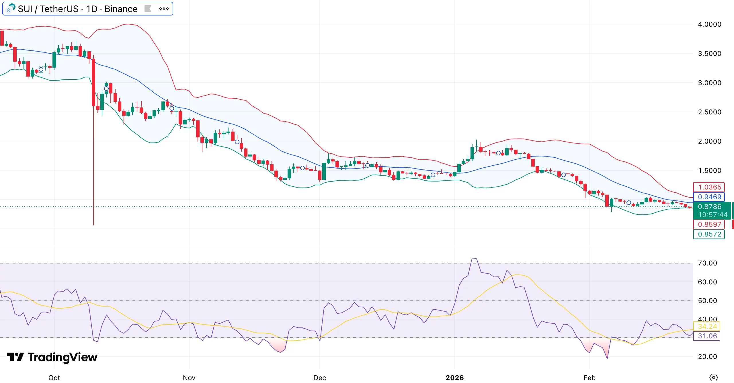Viewport: 734px width, 383px height.
Task: Toggle the lower band label 0.8572
Action: [709, 234]
